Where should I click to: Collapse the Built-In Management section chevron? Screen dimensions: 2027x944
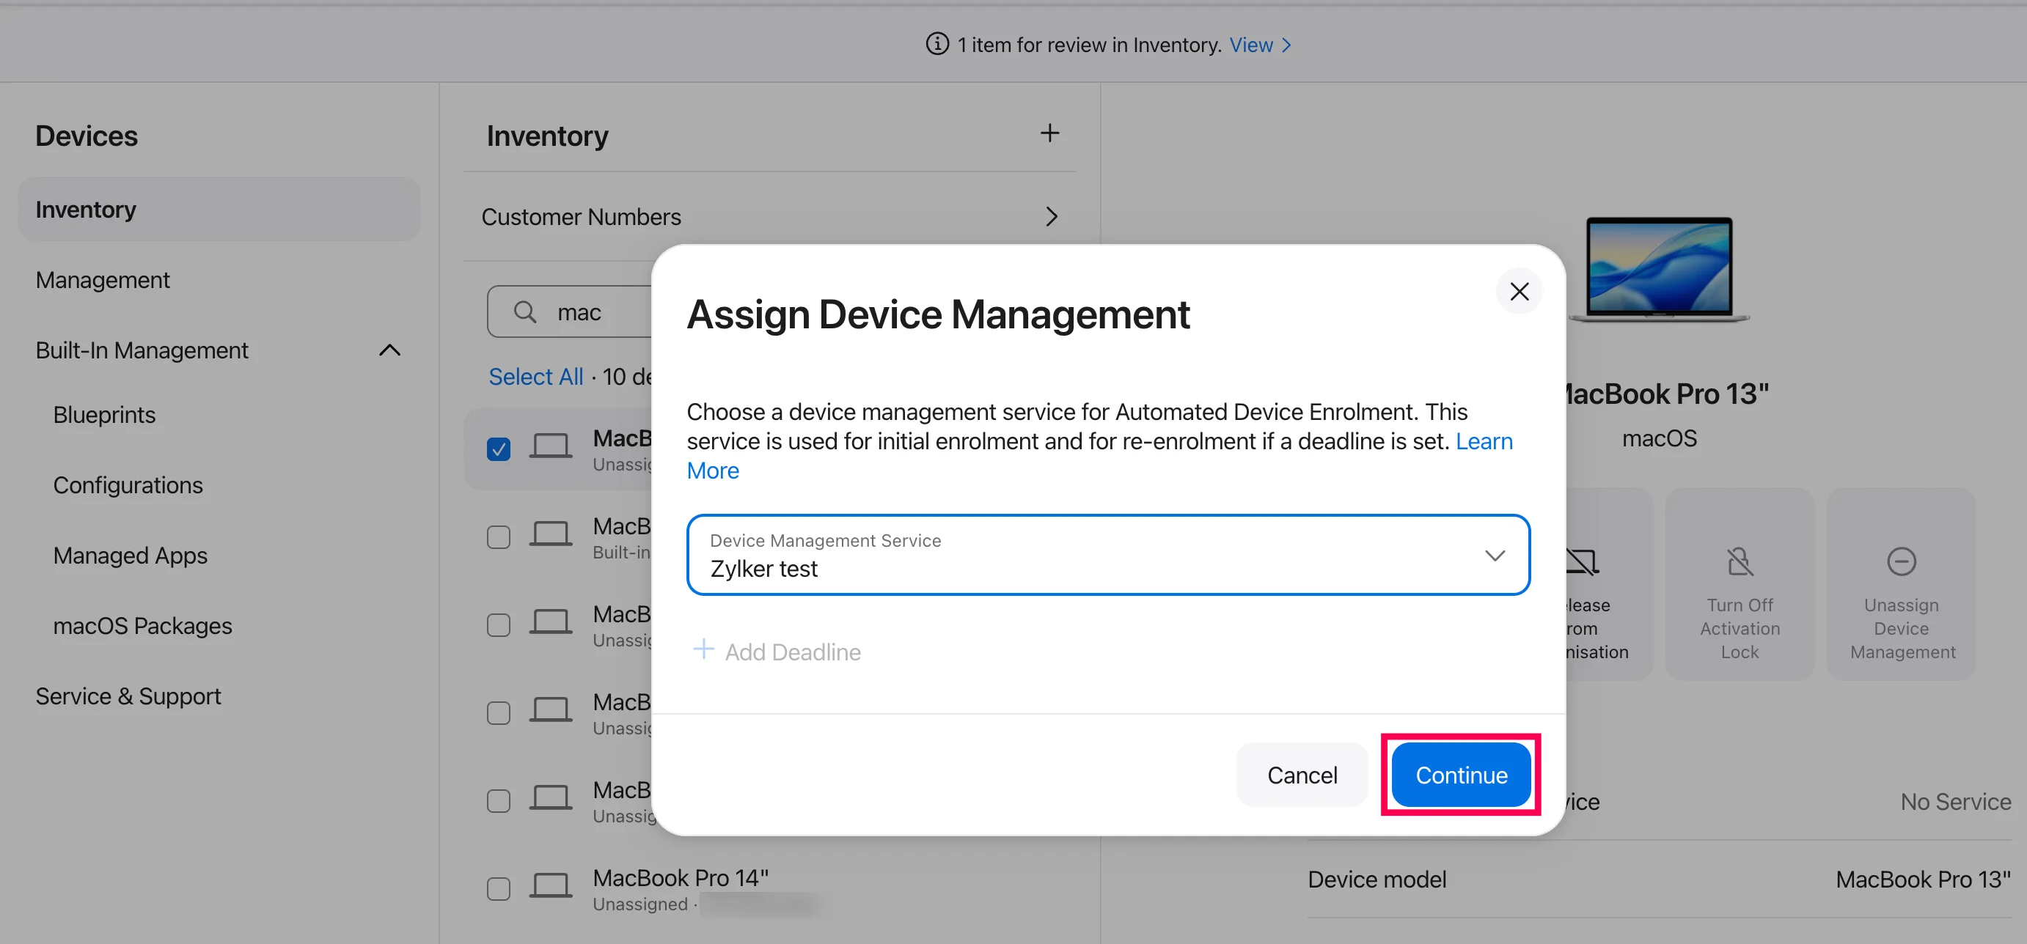tap(389, 350)
